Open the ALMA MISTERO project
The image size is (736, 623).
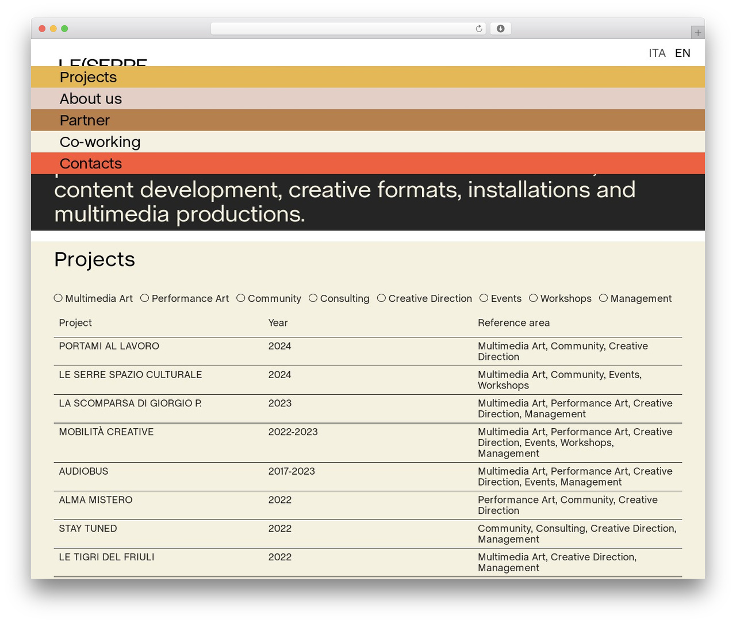(x=95, y=500)
